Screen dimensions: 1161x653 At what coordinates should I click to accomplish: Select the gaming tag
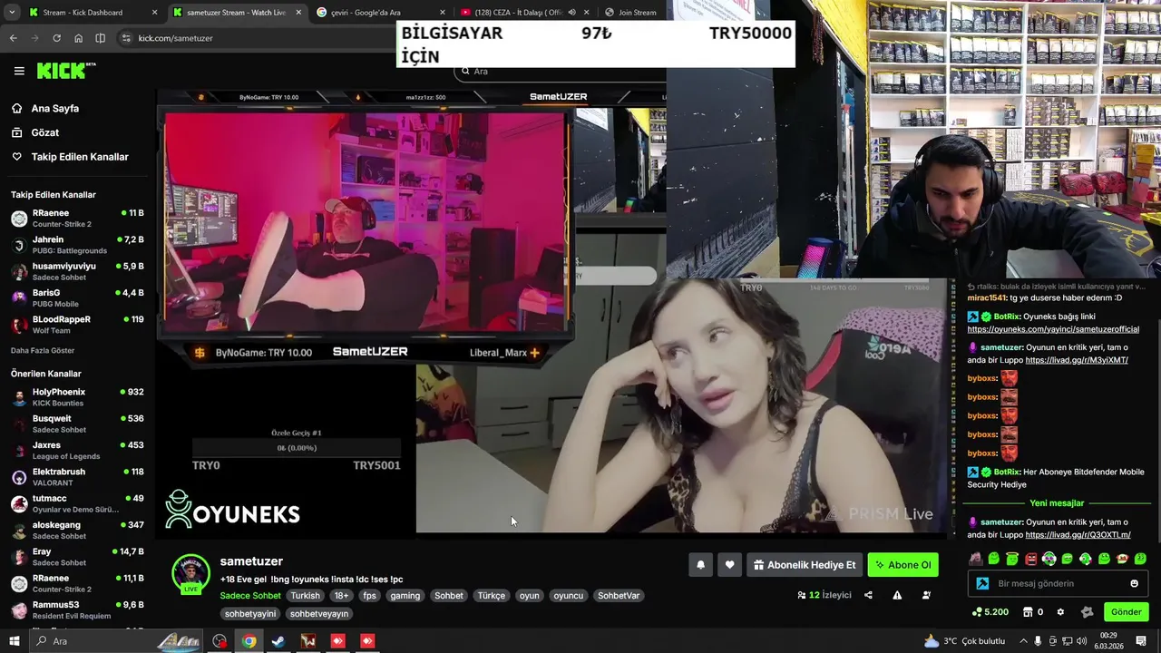tap(405, 596)
